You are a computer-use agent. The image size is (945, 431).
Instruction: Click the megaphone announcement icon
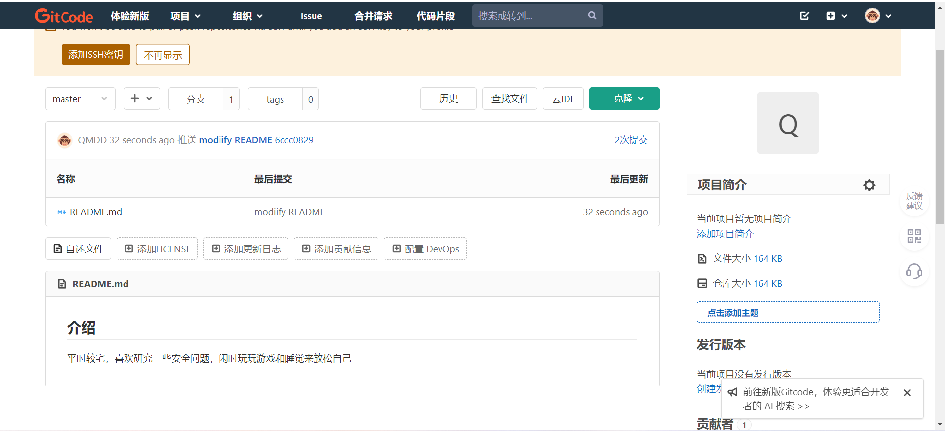pyautogui.click(x=732, y=392)
